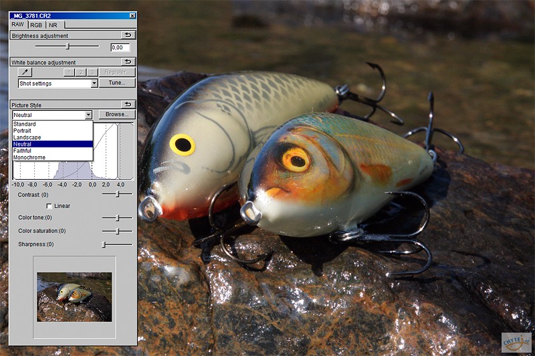535x356 pixels.
Task: Click the fishing lure preview thumbnail
Action: [x=74, y=297]
